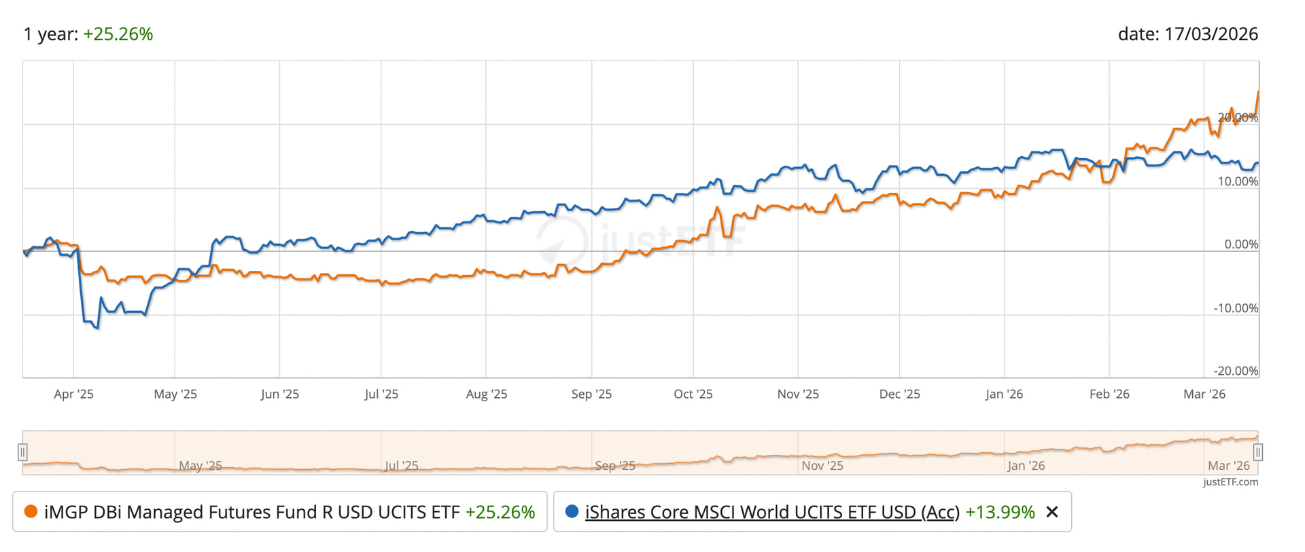Click the orange iMGP legend dot

pyautogui.click(x=31, y=511)
